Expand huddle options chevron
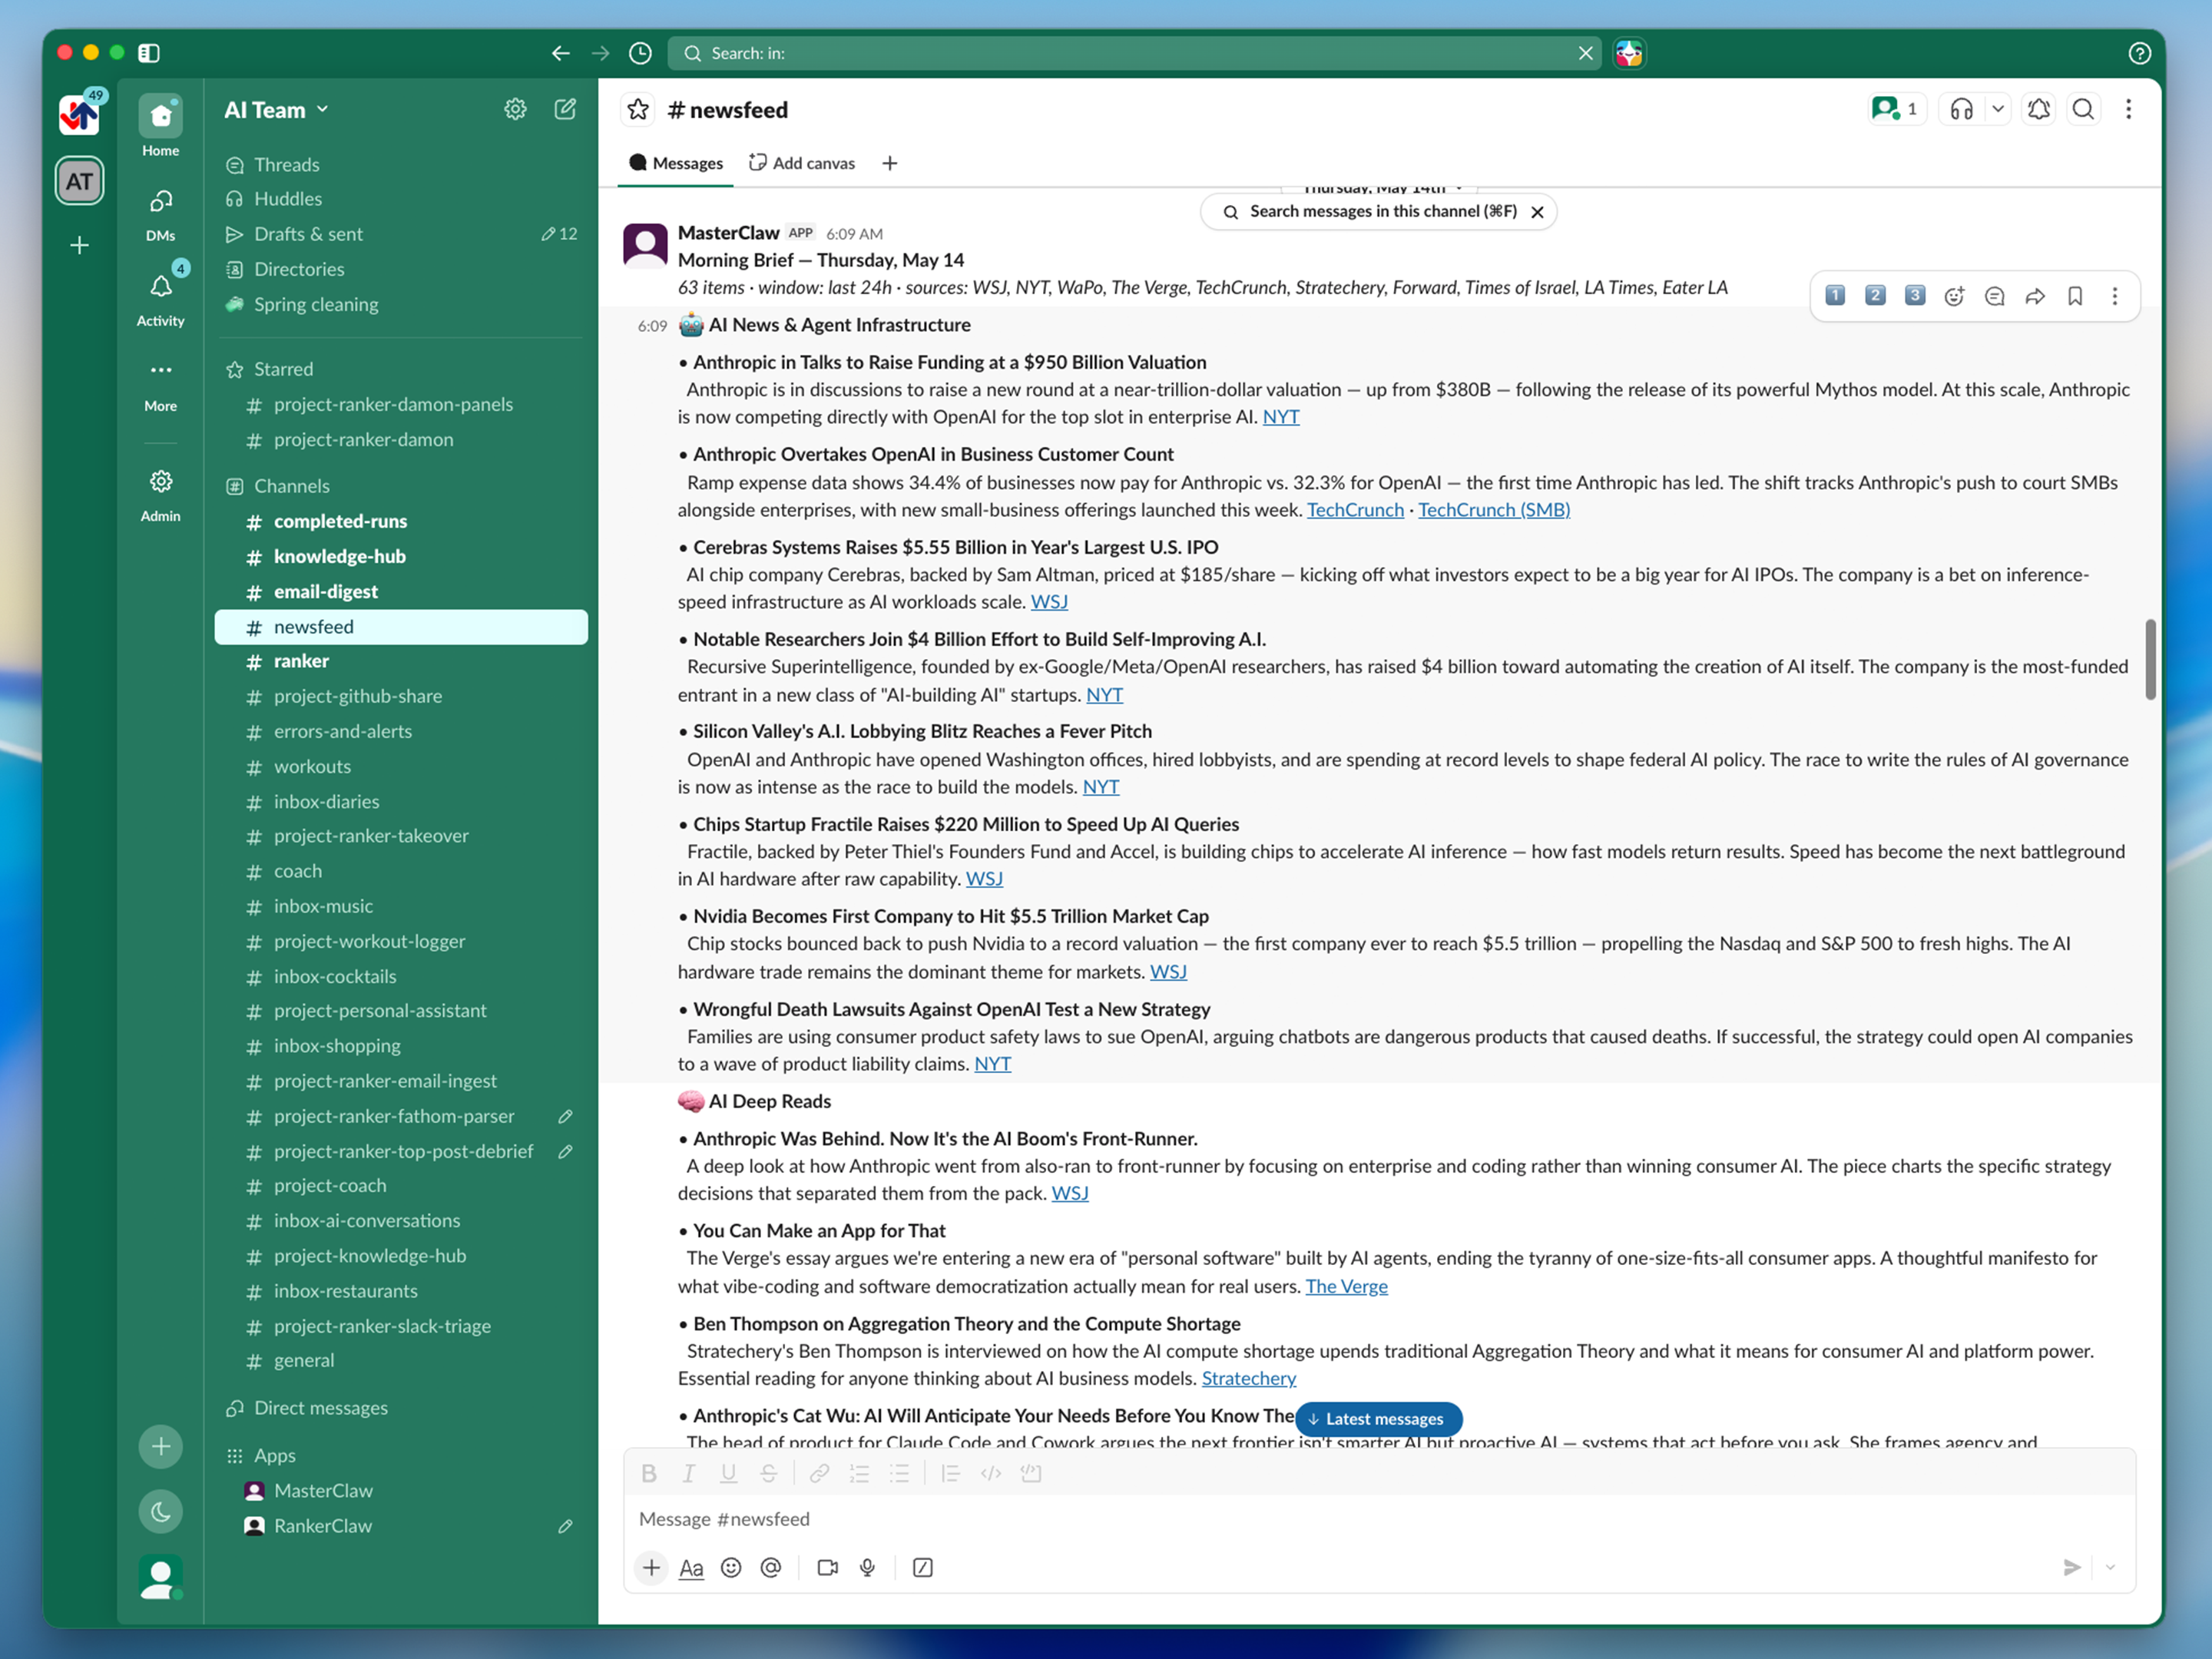Viewport: 2212px width, 1659px height. (1997, 109)
